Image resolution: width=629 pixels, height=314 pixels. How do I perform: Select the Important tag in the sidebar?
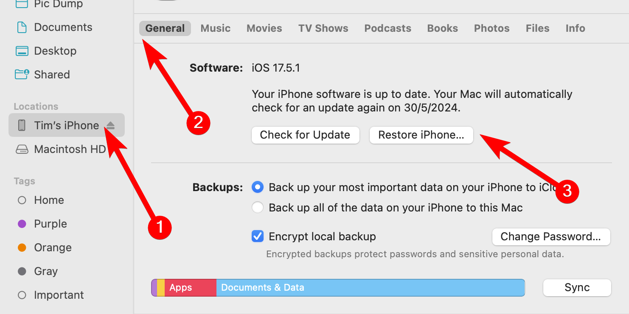(59, 295)
